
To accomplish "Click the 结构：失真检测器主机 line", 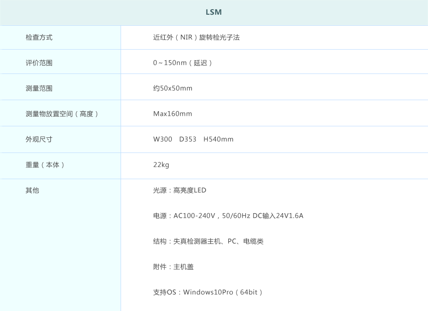I will [x=208, y=241].
